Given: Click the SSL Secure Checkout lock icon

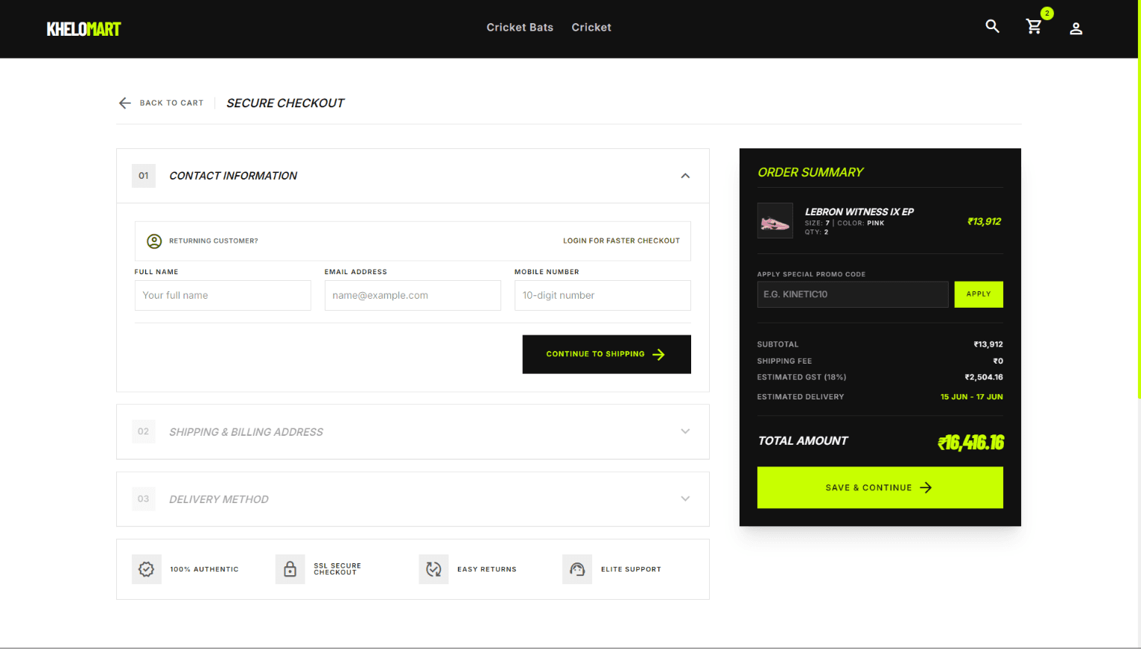Looking at the screenshot, I should [x=290, y=569].
